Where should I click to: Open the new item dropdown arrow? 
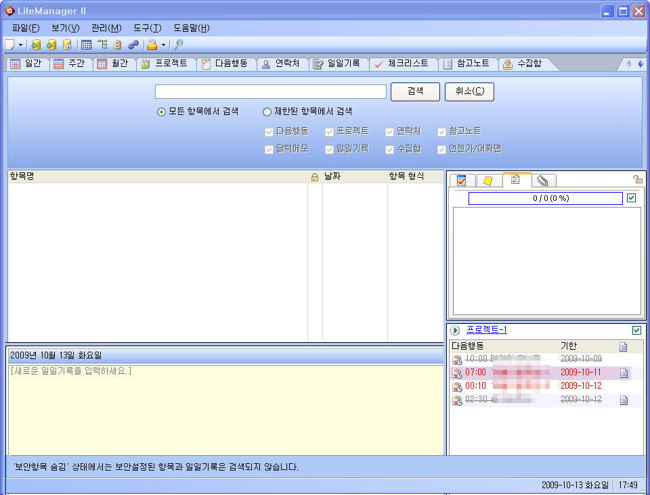21,45
